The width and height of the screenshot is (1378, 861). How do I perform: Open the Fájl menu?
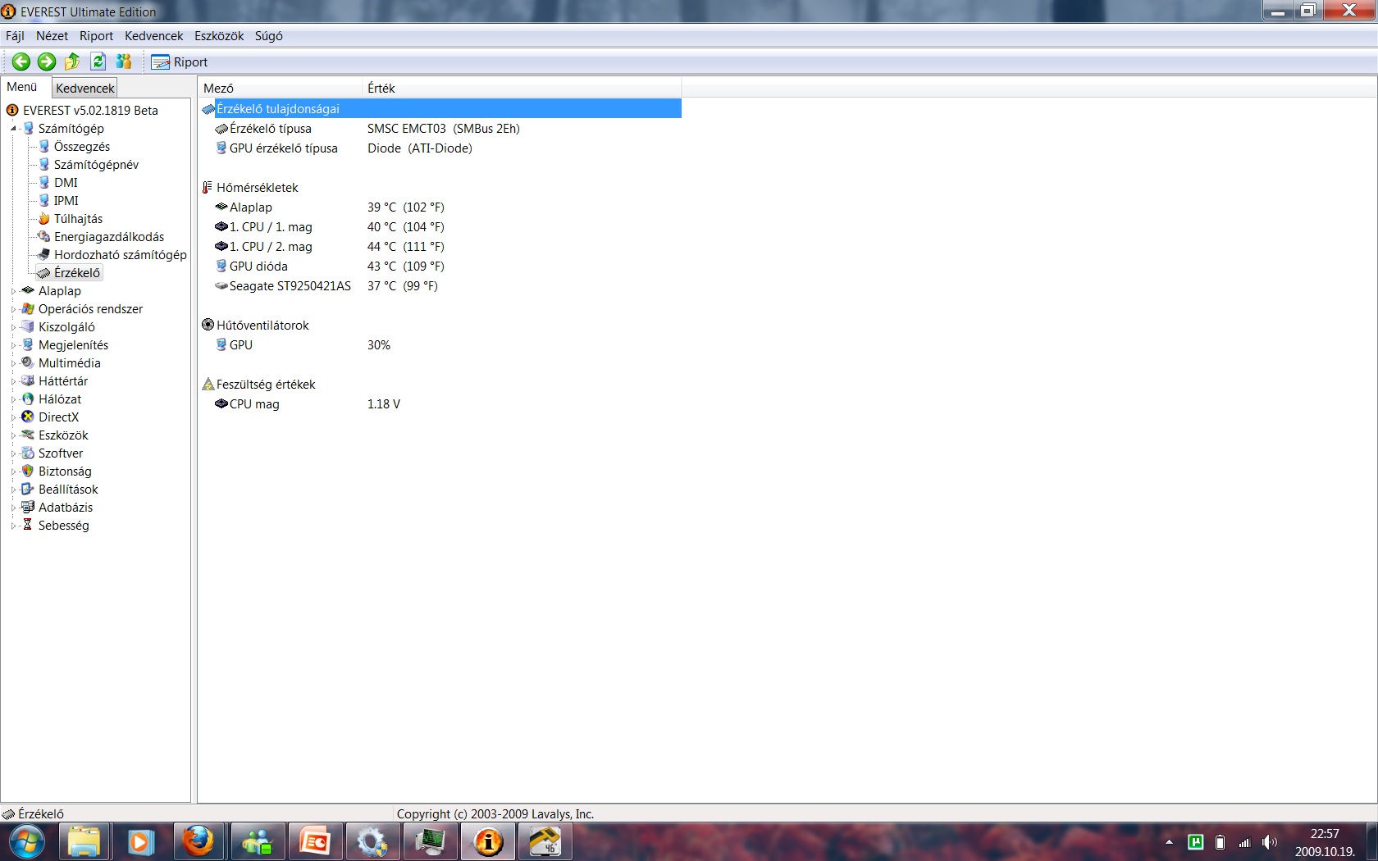(15, 36)
